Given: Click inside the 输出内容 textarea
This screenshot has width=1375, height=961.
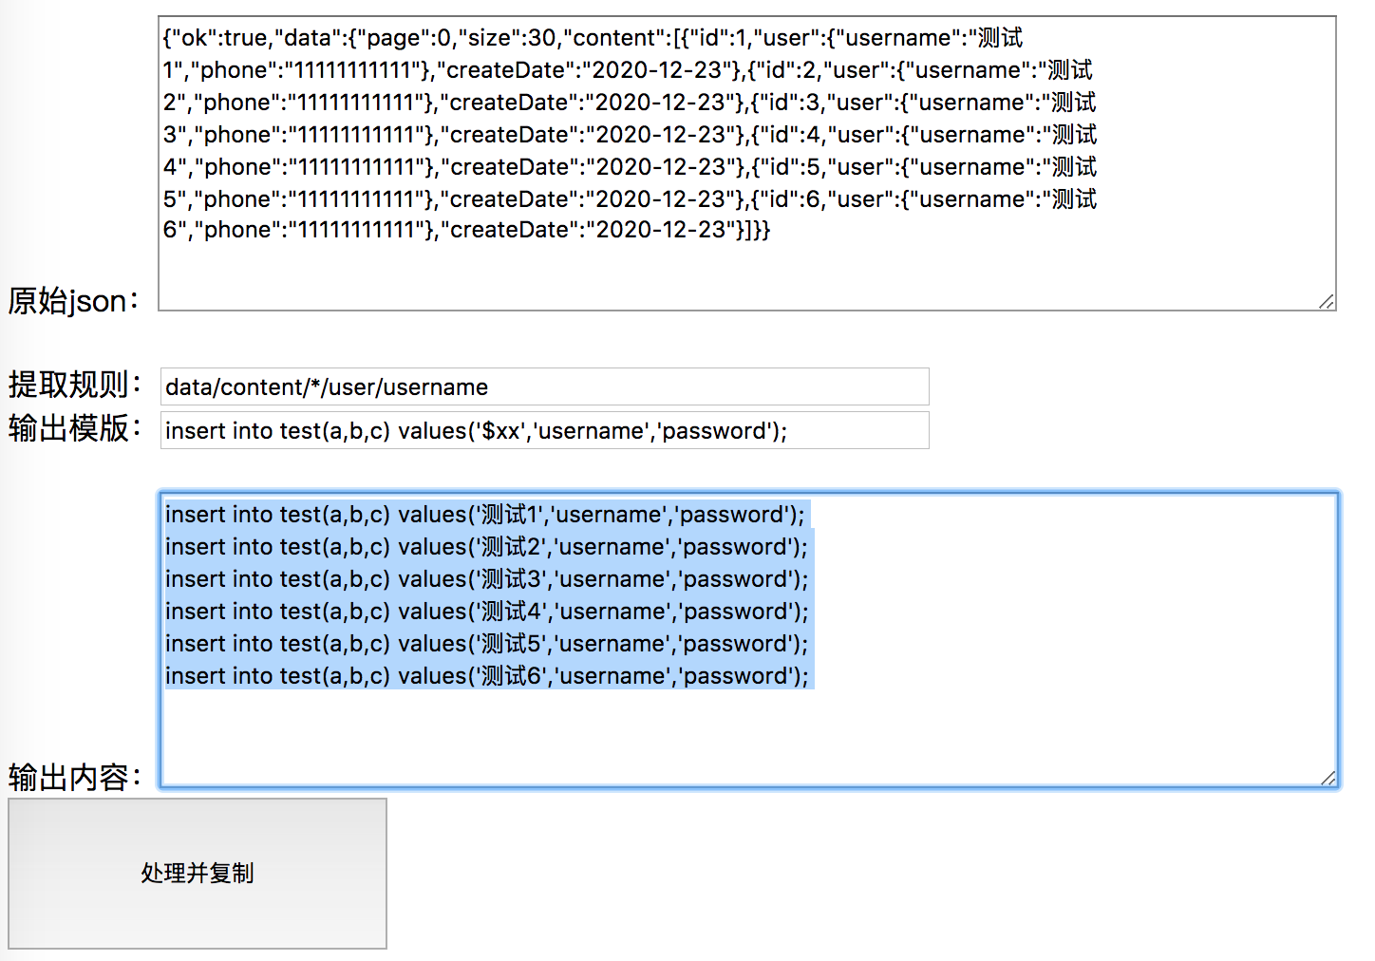Looking at the screenshot, I should (748, 639).
